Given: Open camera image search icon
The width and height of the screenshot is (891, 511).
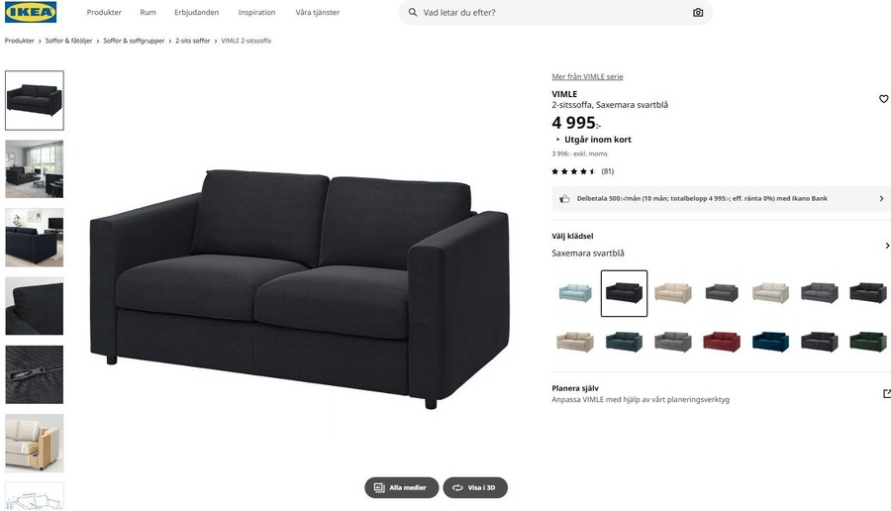Looking at the screenshot, I should (698, 12).
